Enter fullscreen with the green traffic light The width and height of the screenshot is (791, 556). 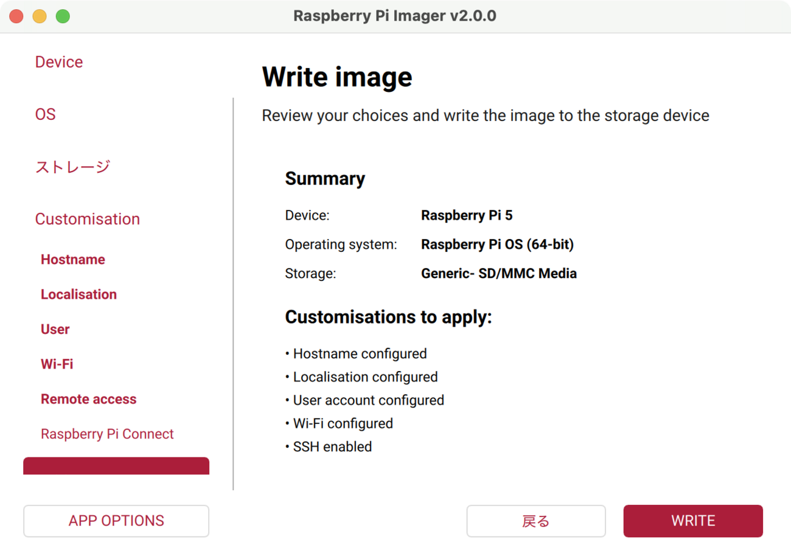(63, 16)
